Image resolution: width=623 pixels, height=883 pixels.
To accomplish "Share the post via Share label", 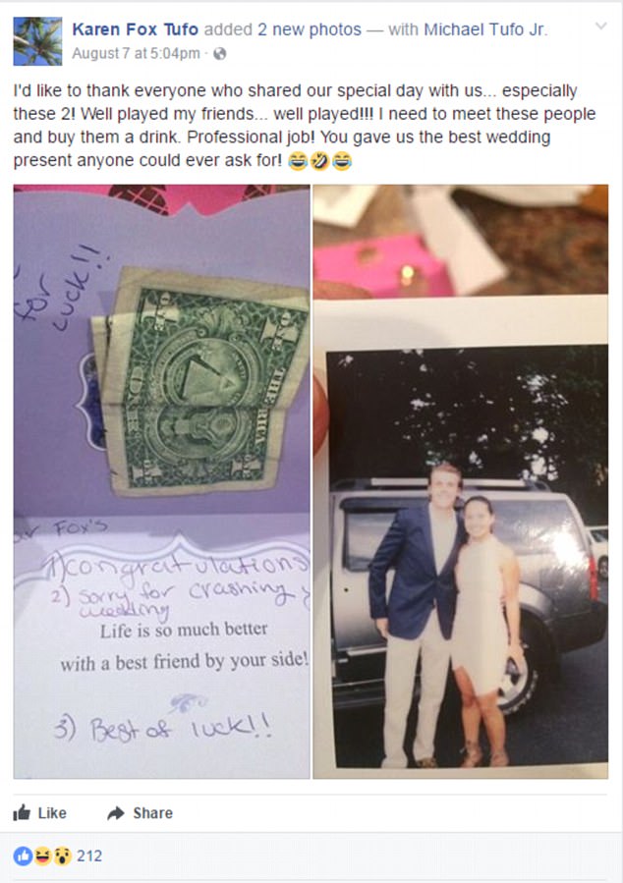I will click(152, 813).
